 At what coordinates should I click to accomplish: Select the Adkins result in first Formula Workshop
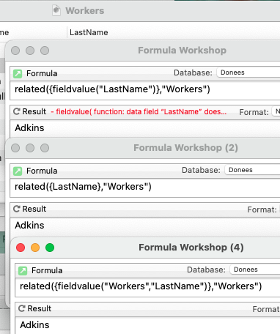point(29,128)
